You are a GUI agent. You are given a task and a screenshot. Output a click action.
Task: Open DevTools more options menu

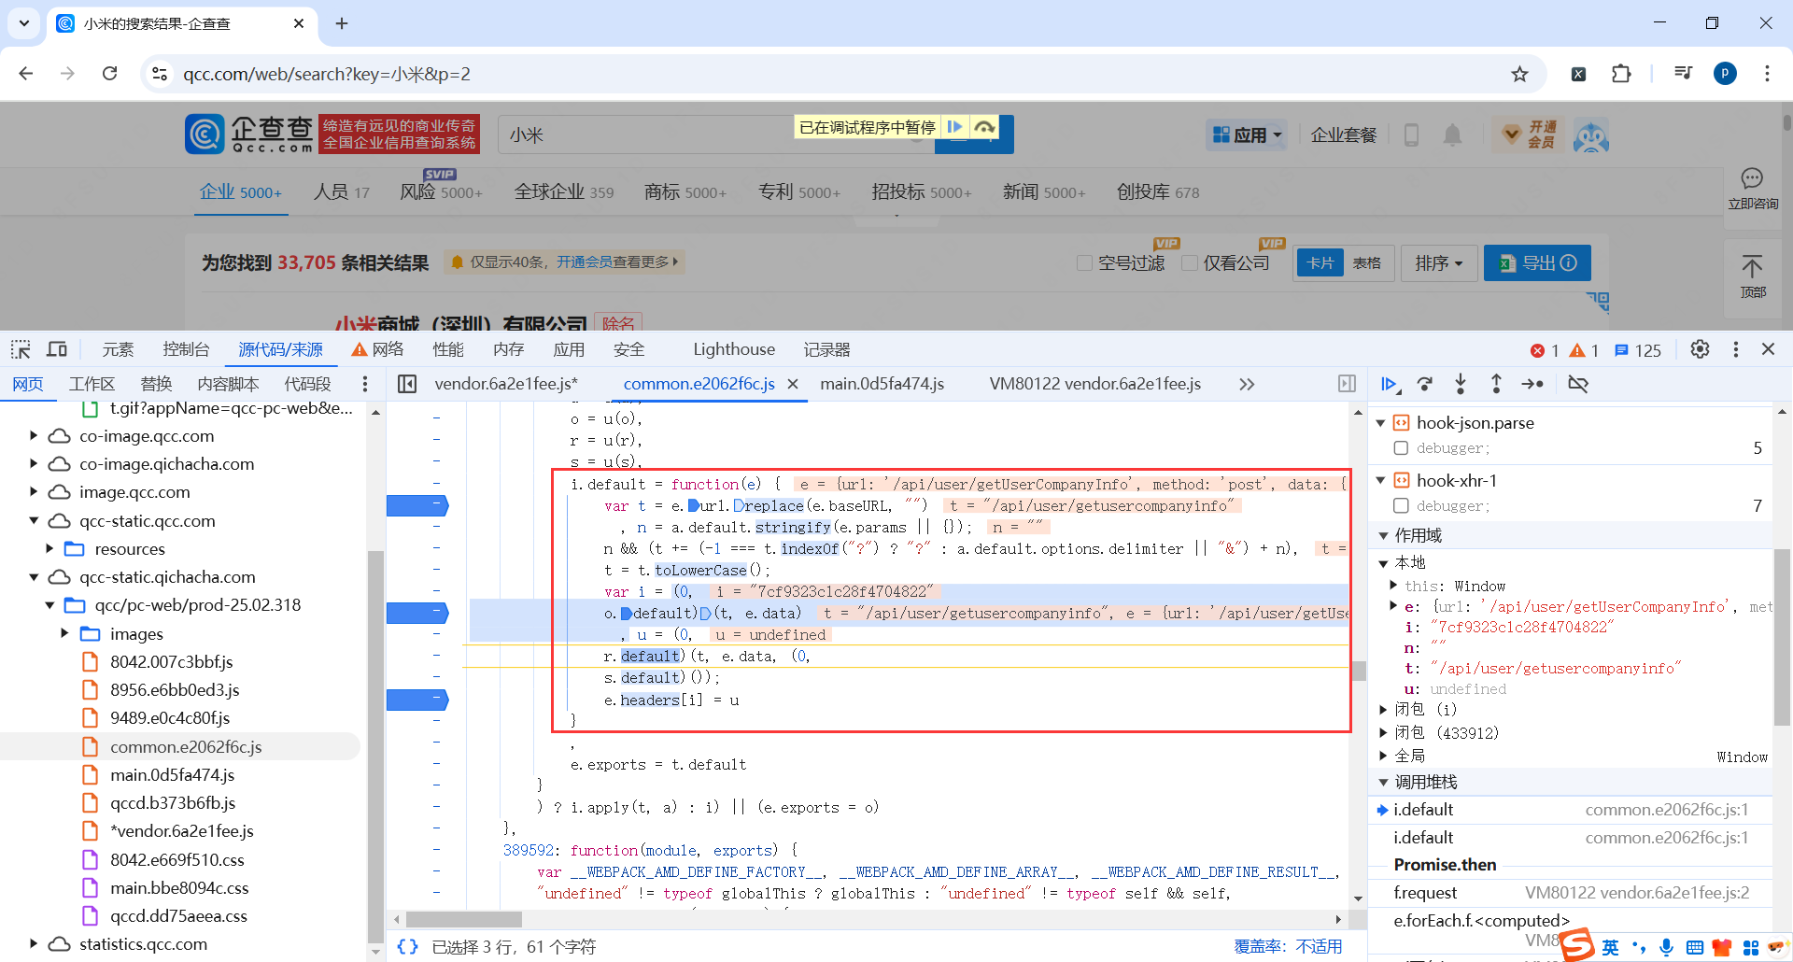tap(1736, 349)
